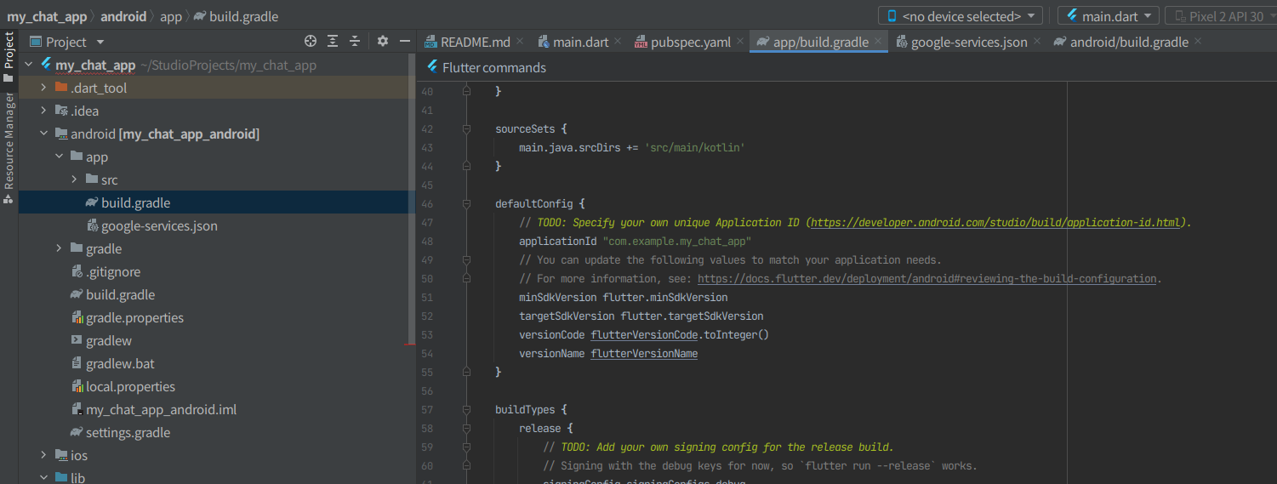
Task: Click line number 53 in gutter
Action: pyautogui.click(x=427, y=335)
